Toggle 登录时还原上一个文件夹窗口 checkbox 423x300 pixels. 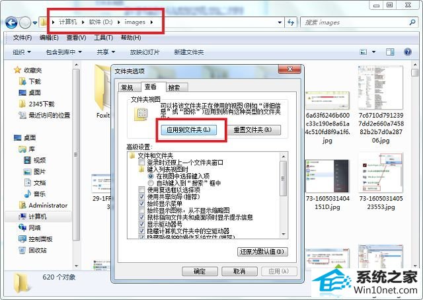click(141, 163)
